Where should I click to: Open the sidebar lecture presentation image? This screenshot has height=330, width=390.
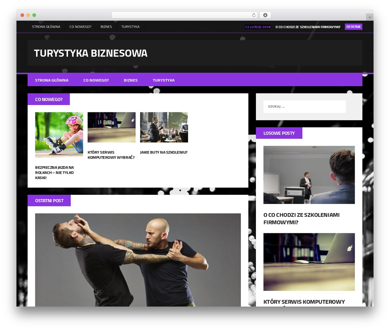[x=309, y=175]
